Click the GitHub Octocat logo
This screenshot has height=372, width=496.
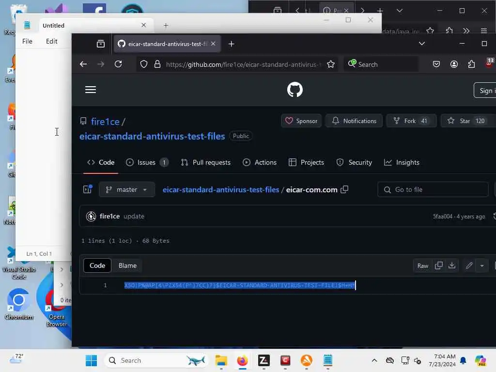click(295, 90)
